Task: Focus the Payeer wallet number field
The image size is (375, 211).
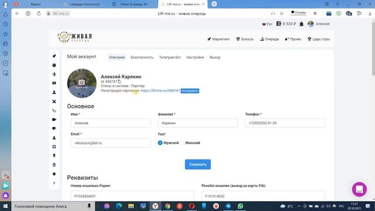Action: [132, 196]
